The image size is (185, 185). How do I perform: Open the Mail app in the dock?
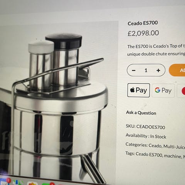click(x=5, y=182)
